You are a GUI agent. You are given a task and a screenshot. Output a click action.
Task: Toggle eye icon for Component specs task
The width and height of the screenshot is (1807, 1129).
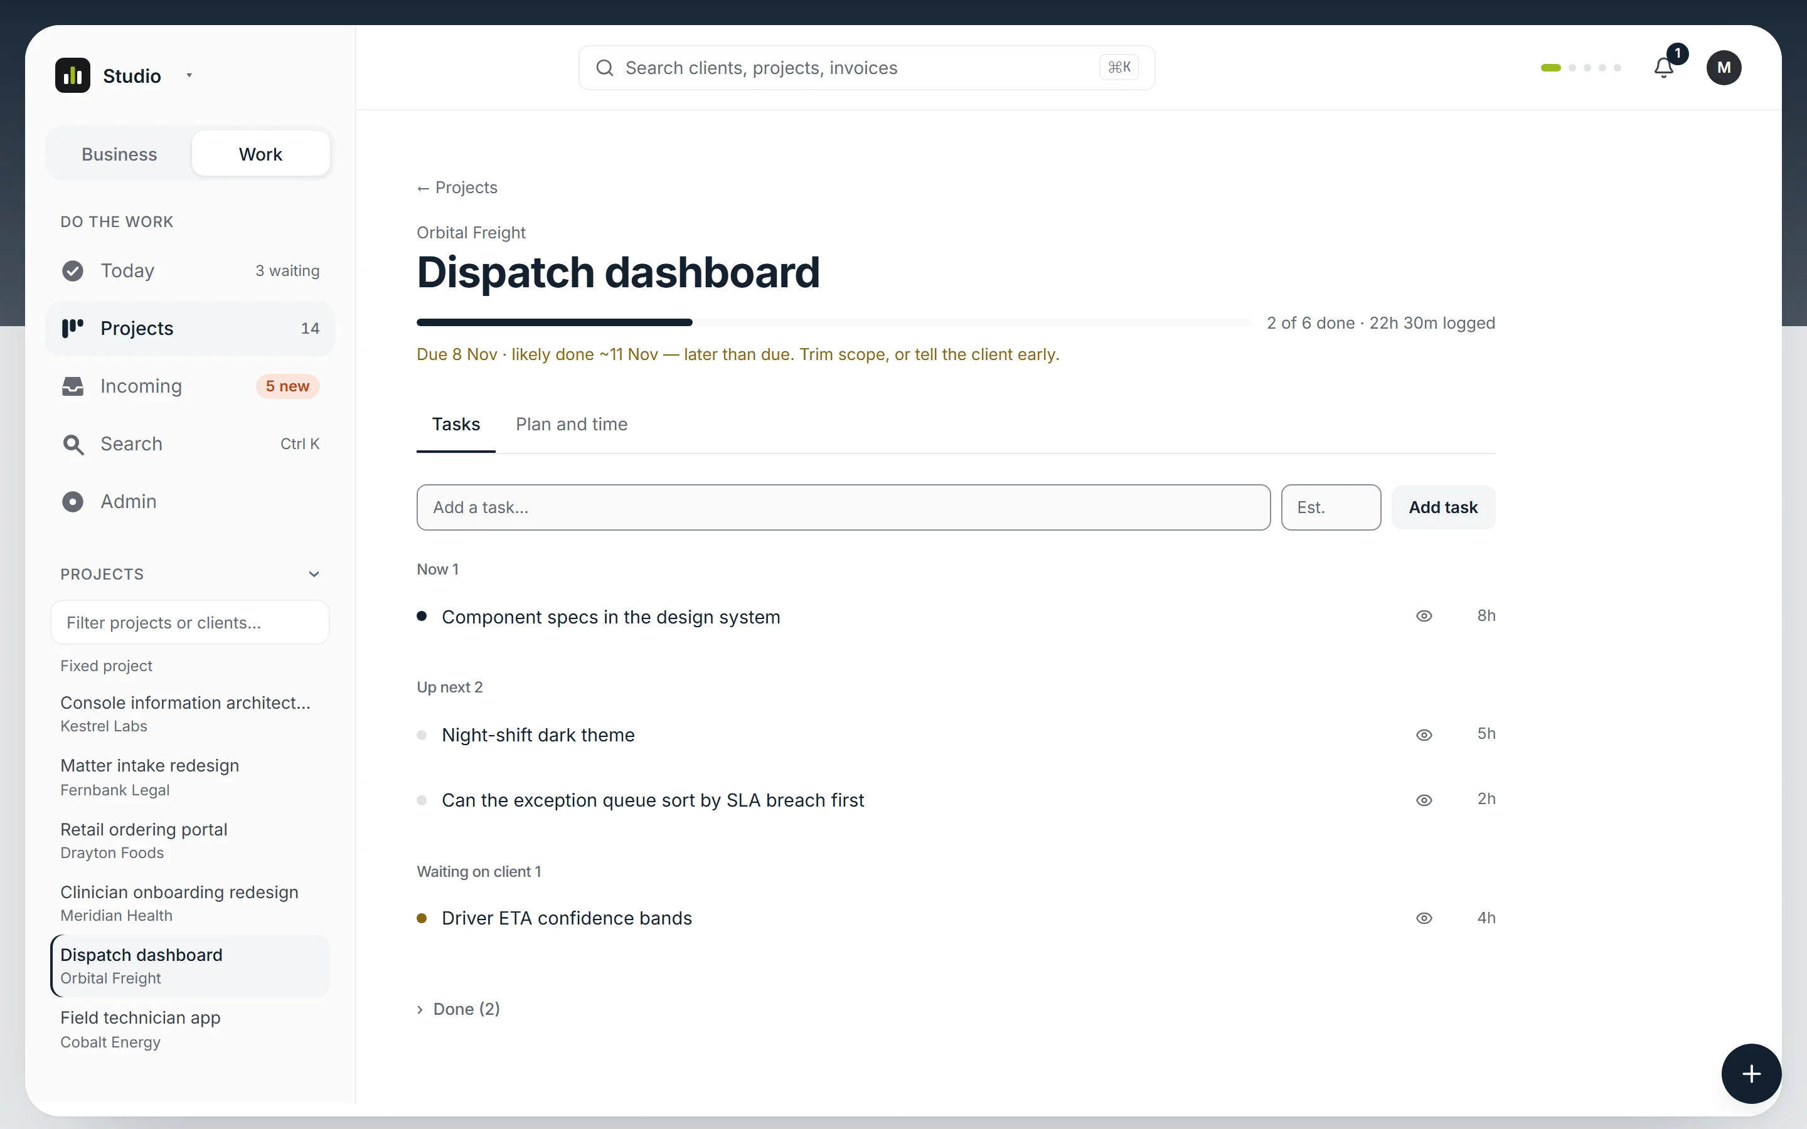pyautogui.click(x=1424, y=616)
